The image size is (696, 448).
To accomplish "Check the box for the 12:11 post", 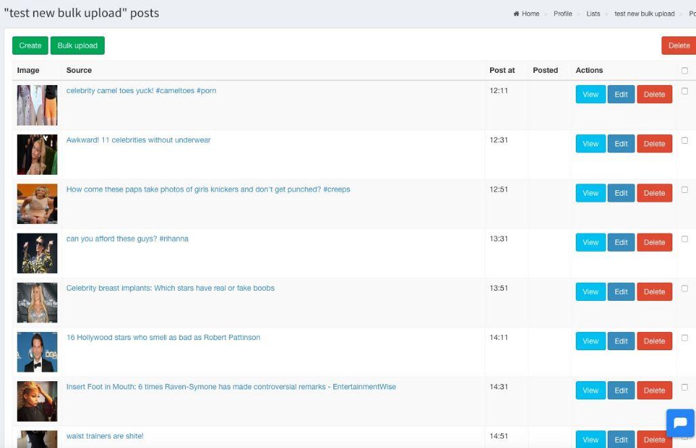I will 685,92.
